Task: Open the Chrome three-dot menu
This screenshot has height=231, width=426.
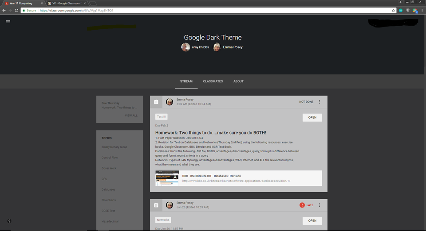Action: [x=422, y=10]
